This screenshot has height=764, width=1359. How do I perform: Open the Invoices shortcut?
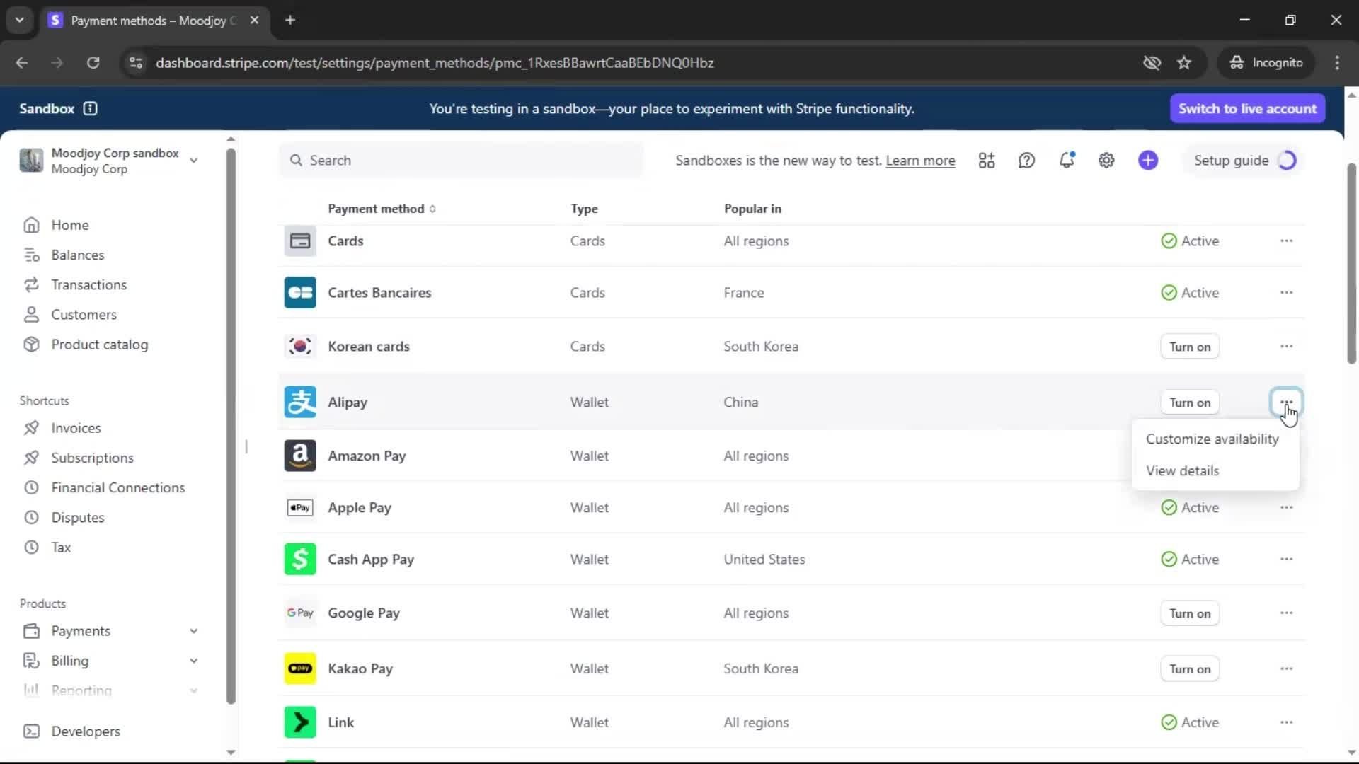coord(76,428)
